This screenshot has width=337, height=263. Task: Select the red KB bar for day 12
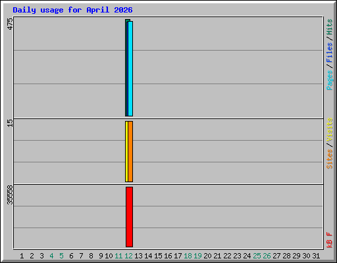[130, 217]
